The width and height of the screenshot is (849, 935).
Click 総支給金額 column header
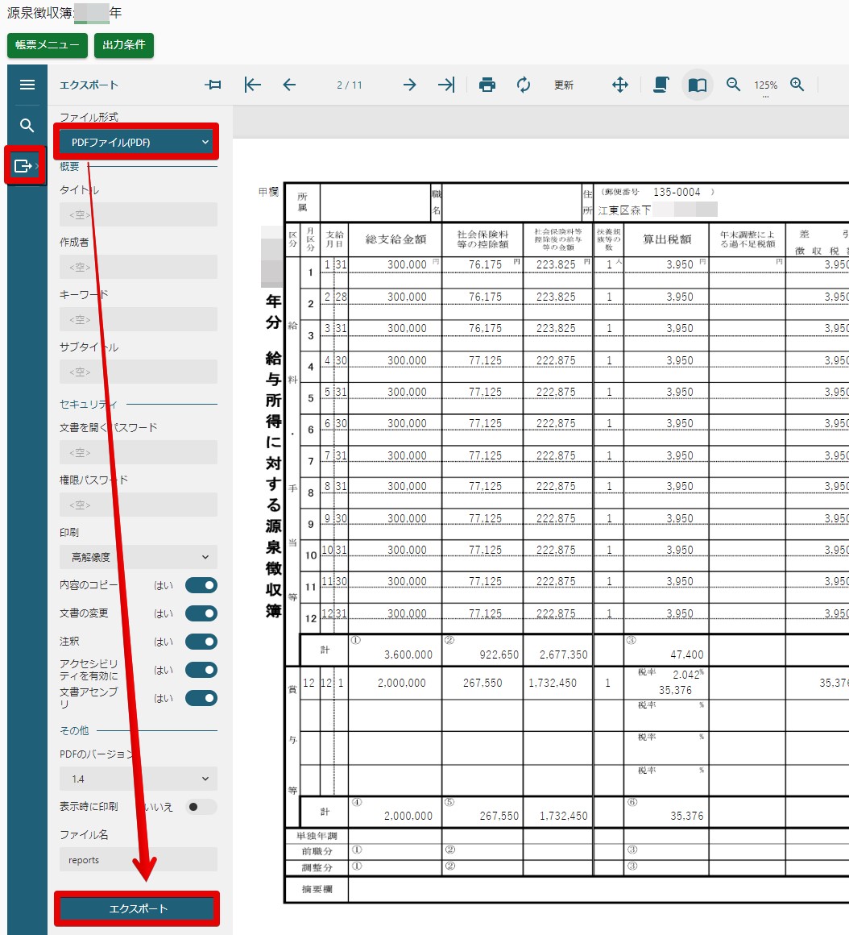tap(396, 239)
